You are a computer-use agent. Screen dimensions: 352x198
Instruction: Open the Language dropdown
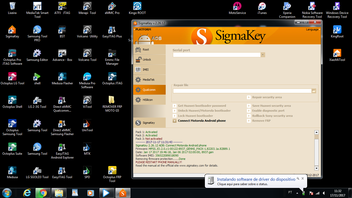pyautogui.click(x=313, y=29)
